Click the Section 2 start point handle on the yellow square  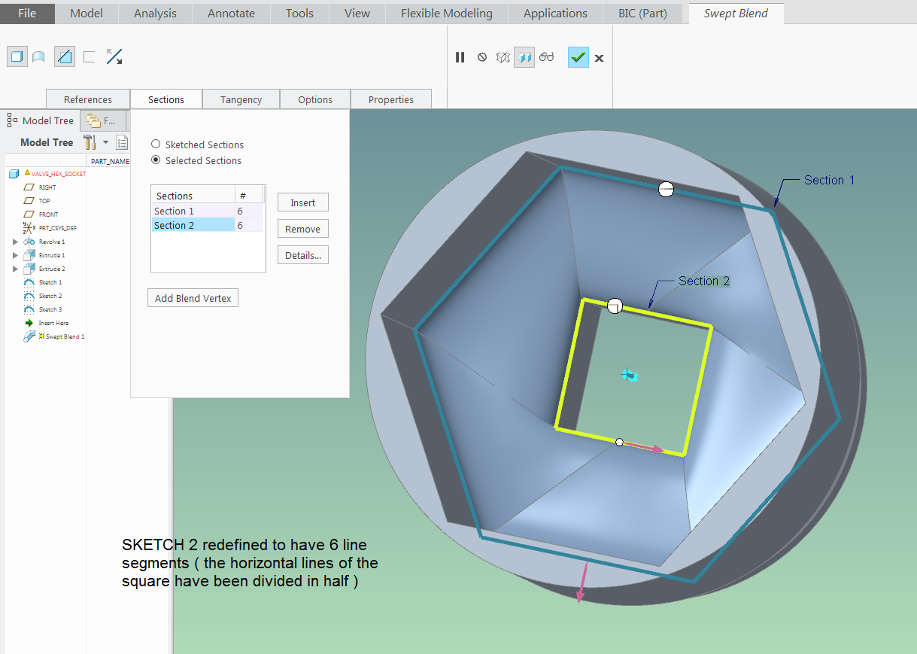point(619,443)
